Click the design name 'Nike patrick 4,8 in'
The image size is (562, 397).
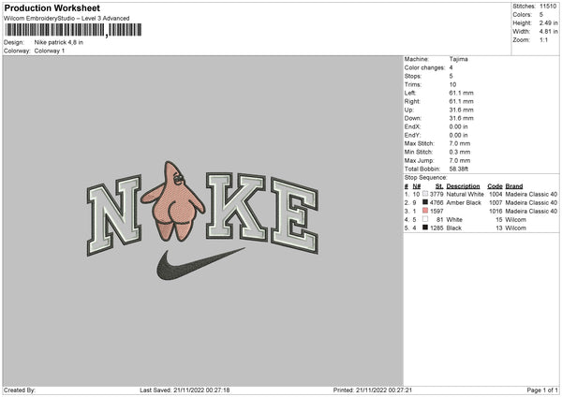point(59,42)
